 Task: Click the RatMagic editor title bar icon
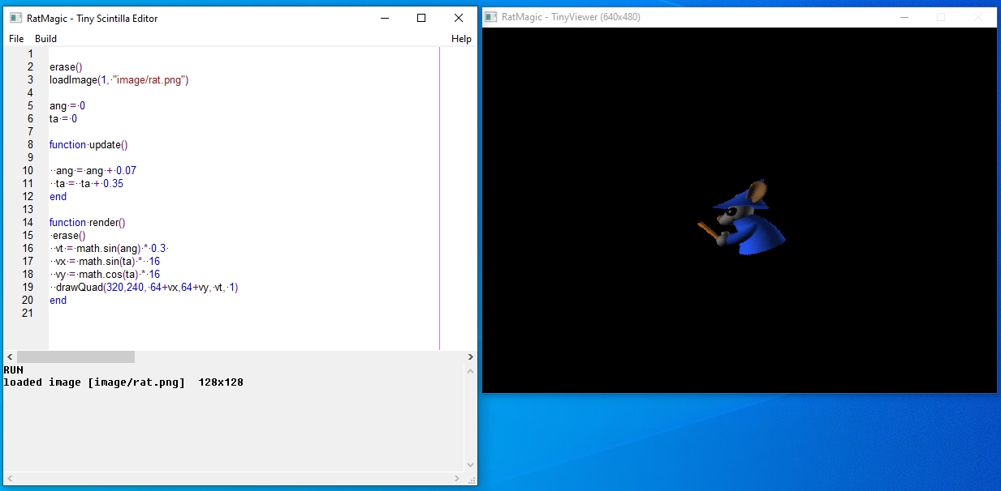[15, 18]
